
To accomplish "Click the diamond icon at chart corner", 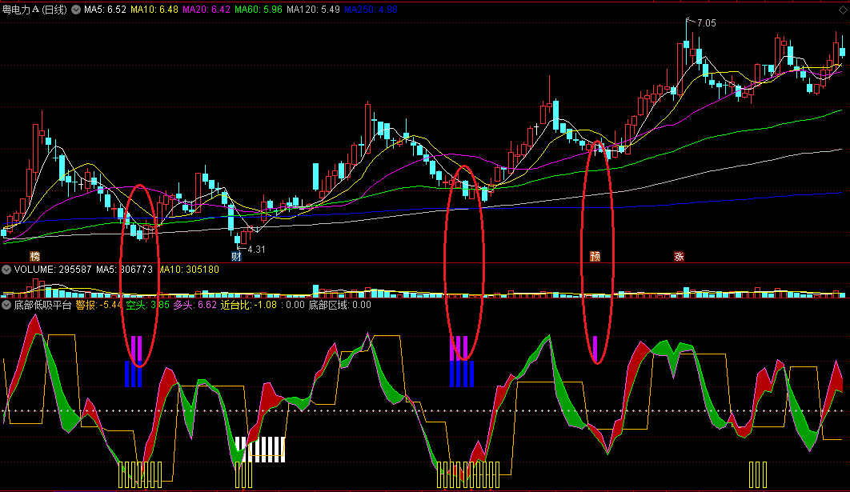I will point(843,10).
